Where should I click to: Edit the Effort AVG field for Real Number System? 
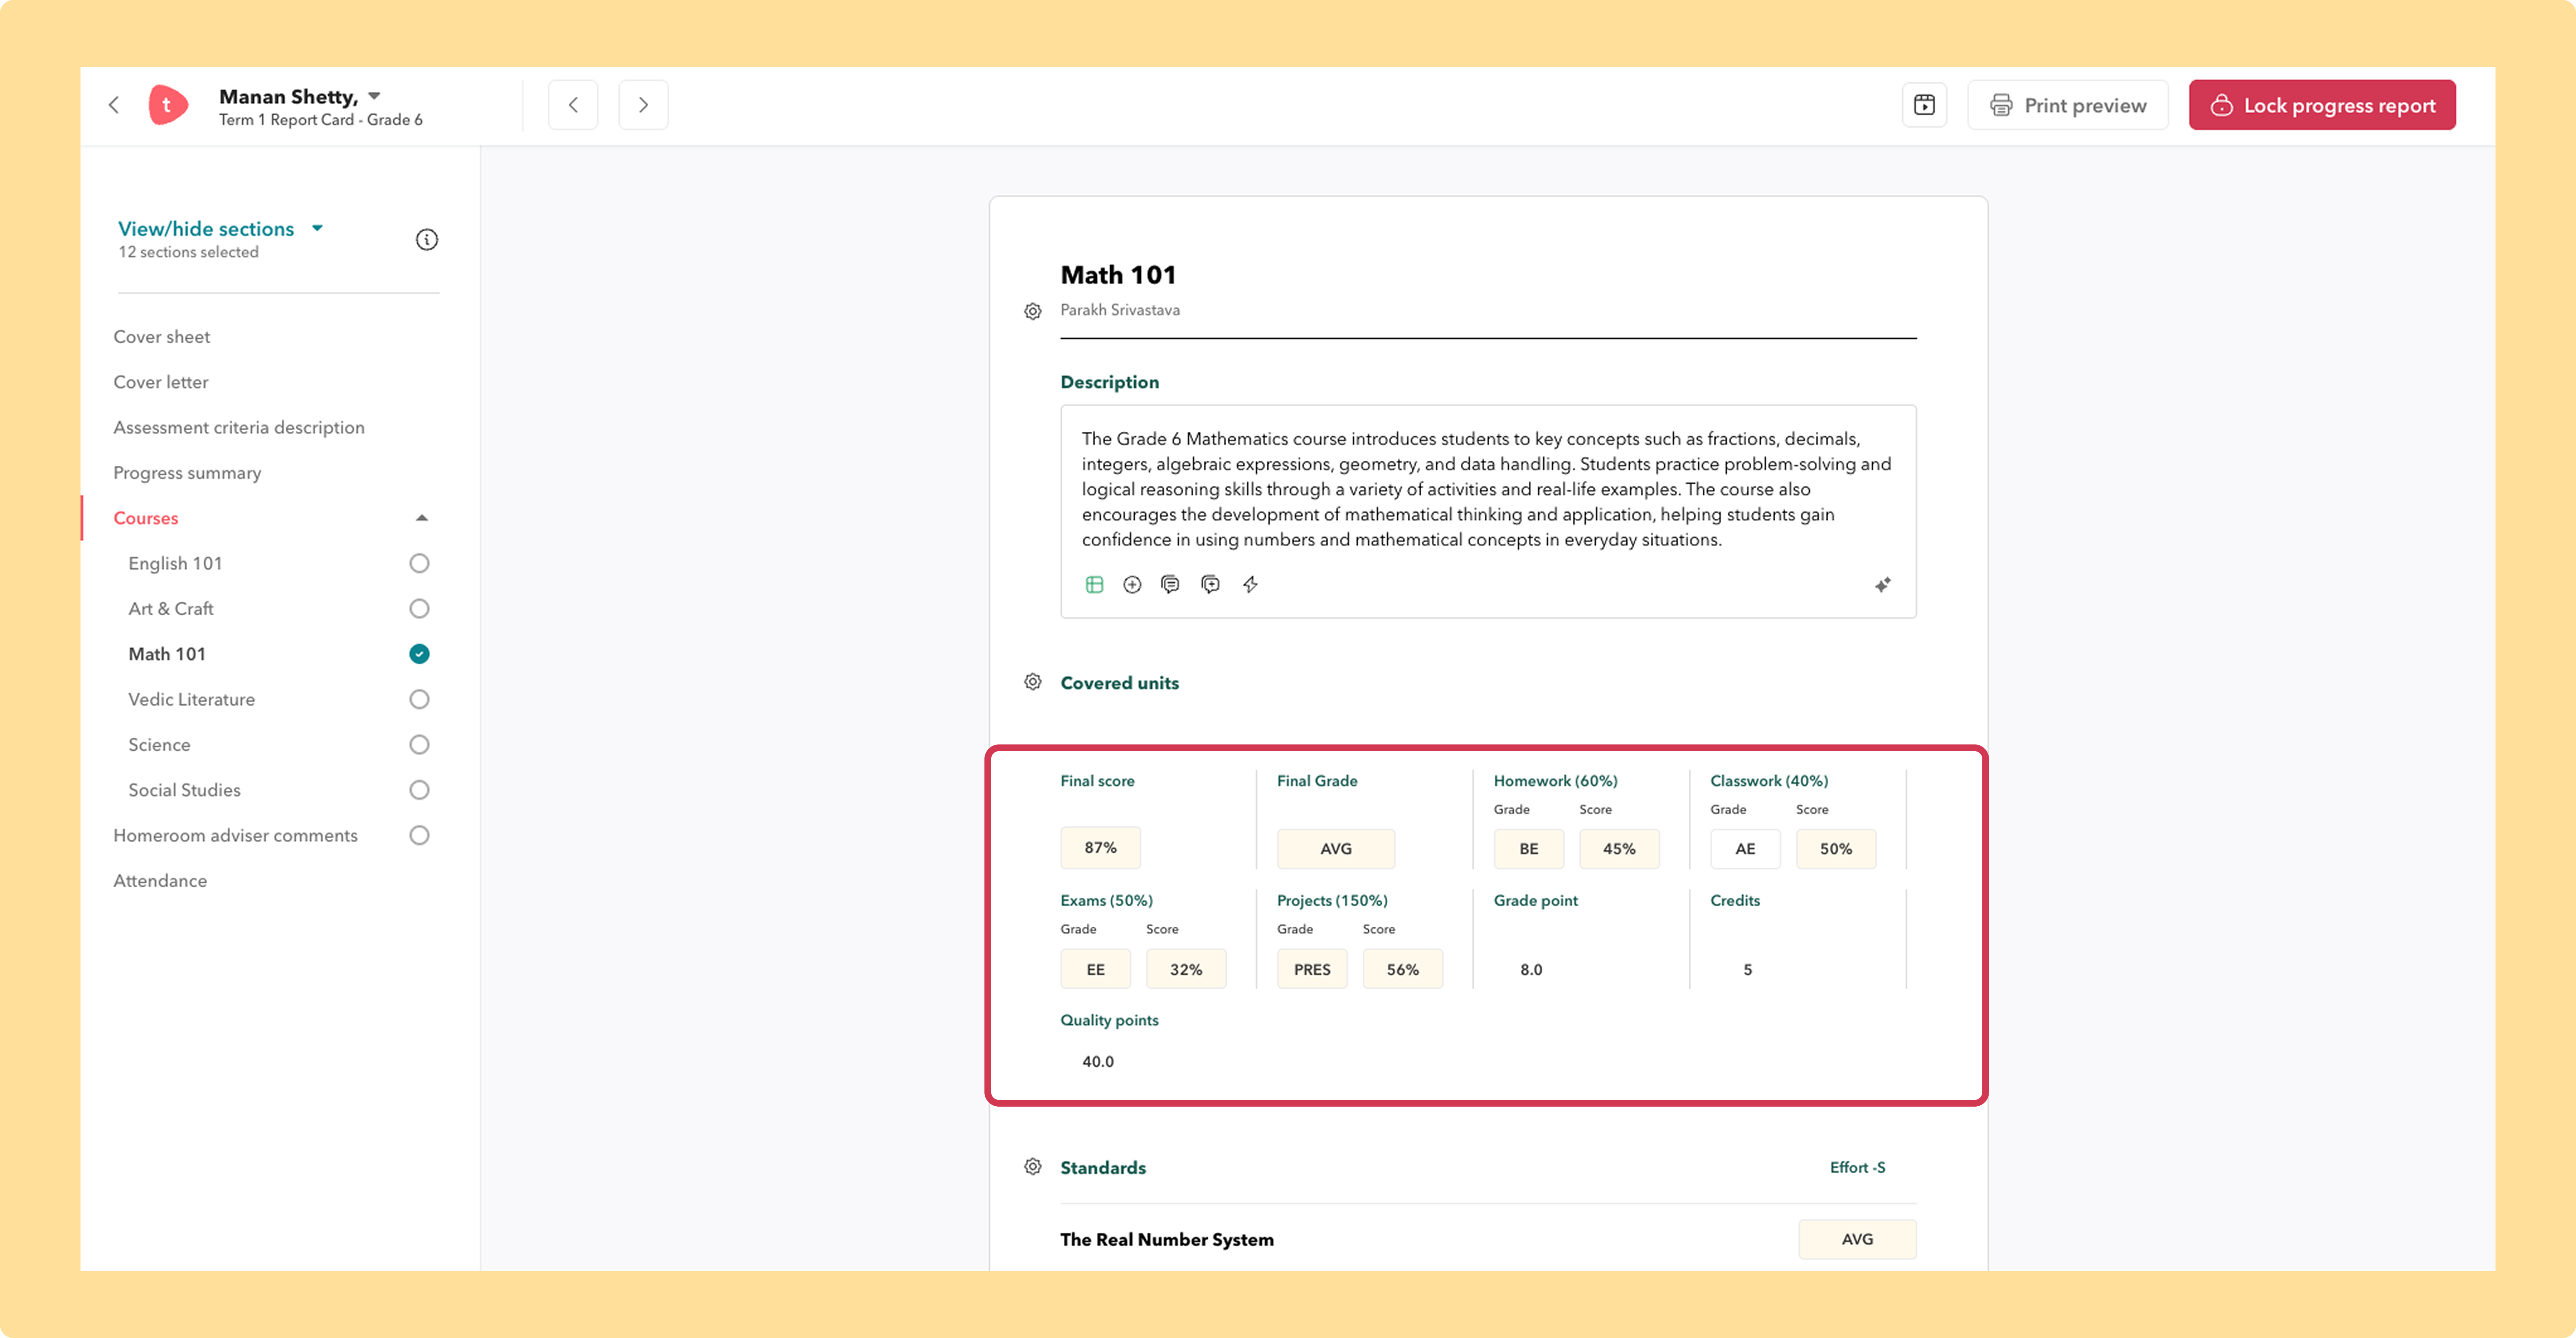(1858, 1239)
